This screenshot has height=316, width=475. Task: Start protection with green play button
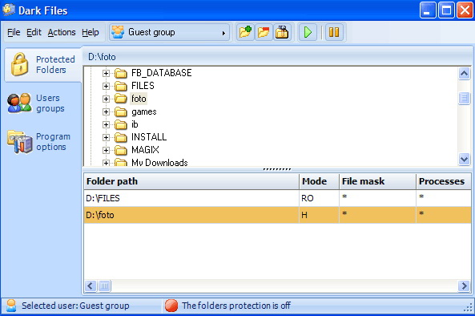(x=308, y=32)
